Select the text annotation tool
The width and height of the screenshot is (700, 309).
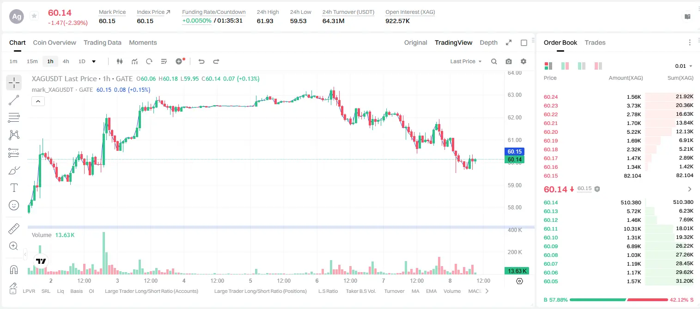click(14, 188)
